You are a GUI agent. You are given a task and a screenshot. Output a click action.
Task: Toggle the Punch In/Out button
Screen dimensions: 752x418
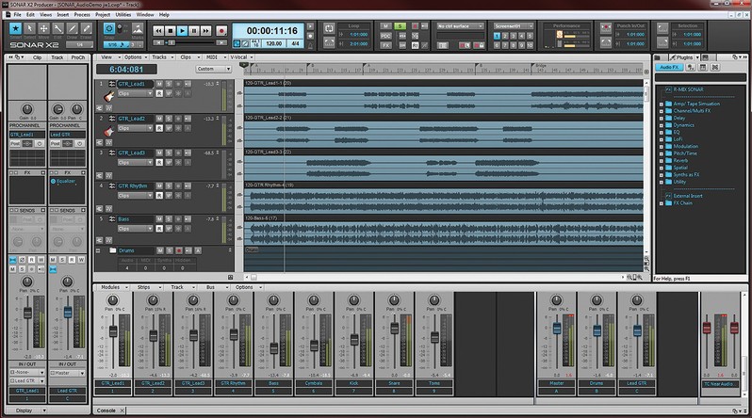coord(606,28)
